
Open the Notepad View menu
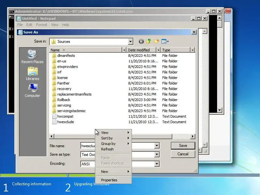tap(55, 25)
